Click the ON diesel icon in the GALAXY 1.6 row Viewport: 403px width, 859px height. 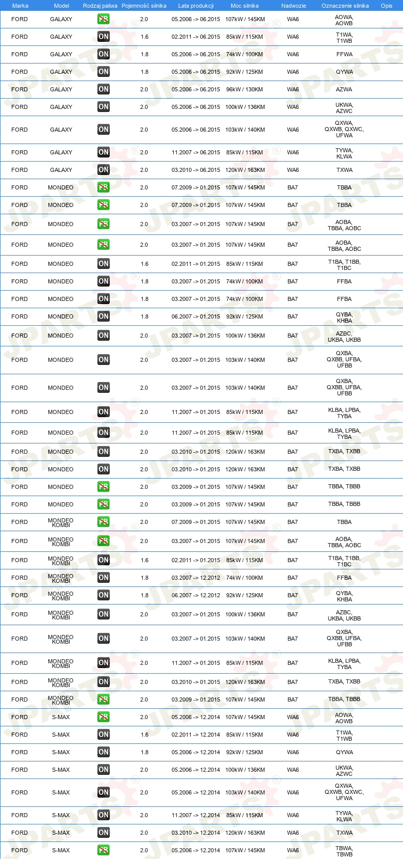[104, 37]
